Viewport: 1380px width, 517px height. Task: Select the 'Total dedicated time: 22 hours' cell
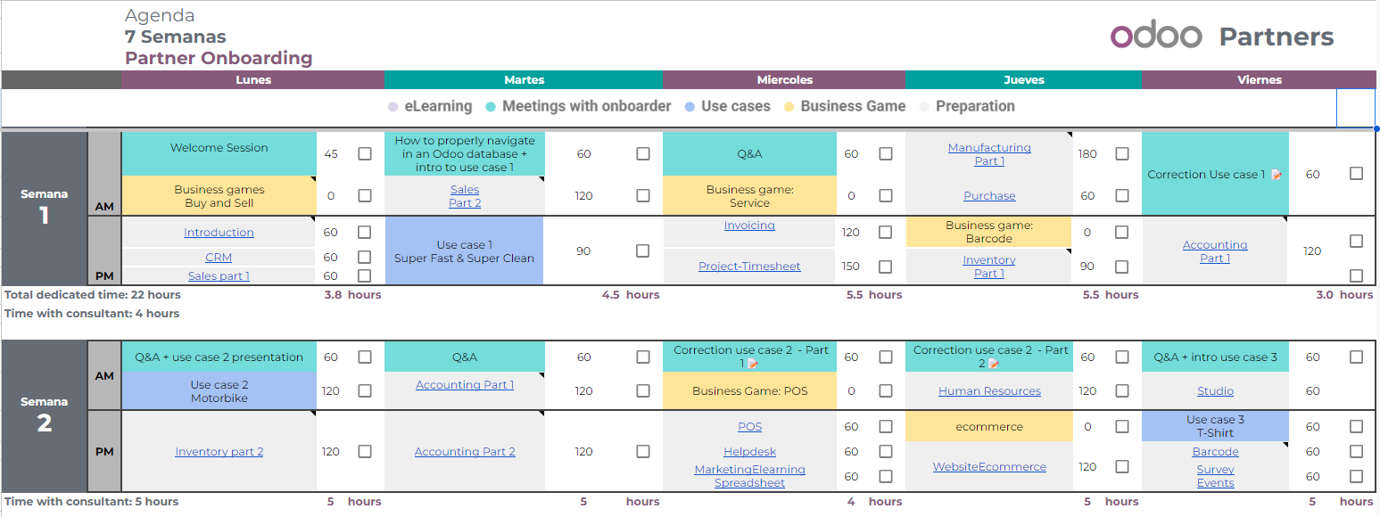tap(93, 295)
